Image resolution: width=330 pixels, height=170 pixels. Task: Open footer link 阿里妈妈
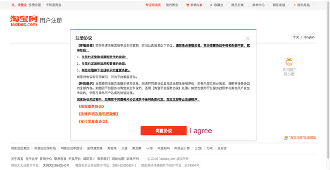tap(163, 148)
